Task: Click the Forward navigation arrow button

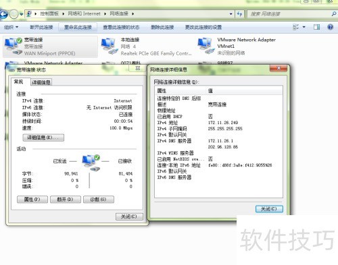Action: (14, 14)
